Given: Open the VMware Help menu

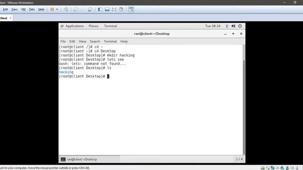Looking at the screenshot, I should click(x=41, y=9).
